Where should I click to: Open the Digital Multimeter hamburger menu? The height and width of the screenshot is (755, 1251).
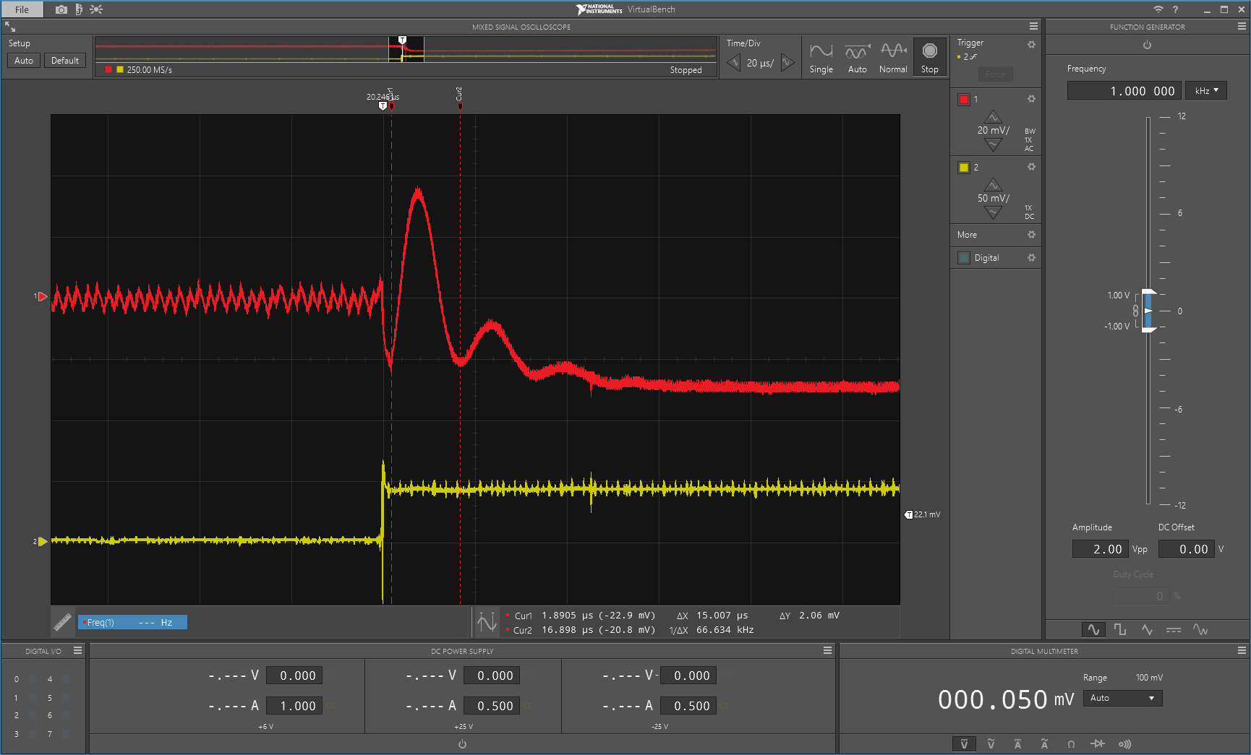(x=1242, y=650)
